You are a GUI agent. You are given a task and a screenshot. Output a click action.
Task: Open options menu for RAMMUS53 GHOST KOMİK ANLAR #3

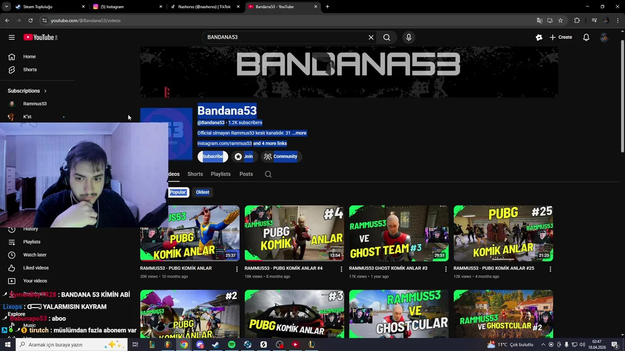(446, 269)
